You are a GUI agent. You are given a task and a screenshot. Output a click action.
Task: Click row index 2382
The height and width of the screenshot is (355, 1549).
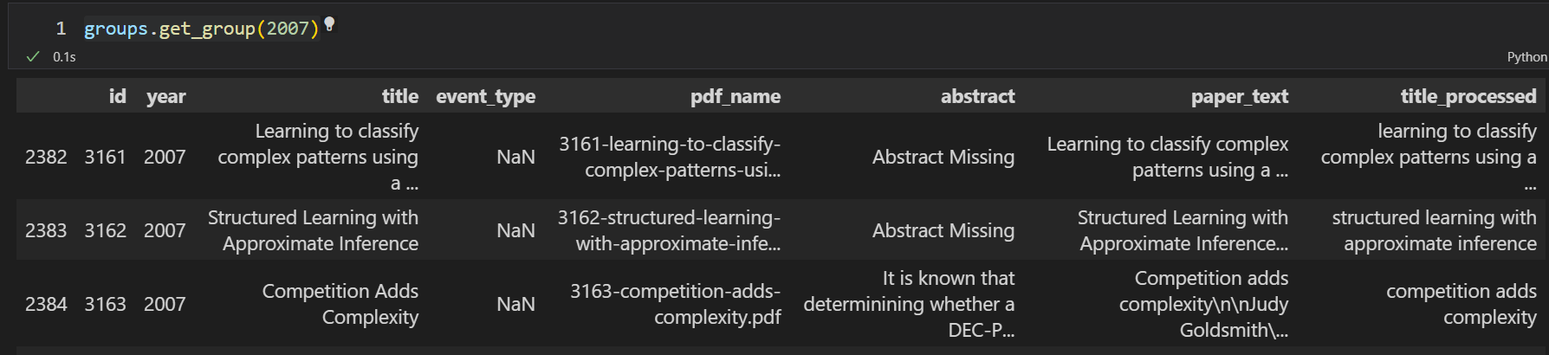point(46,157)
